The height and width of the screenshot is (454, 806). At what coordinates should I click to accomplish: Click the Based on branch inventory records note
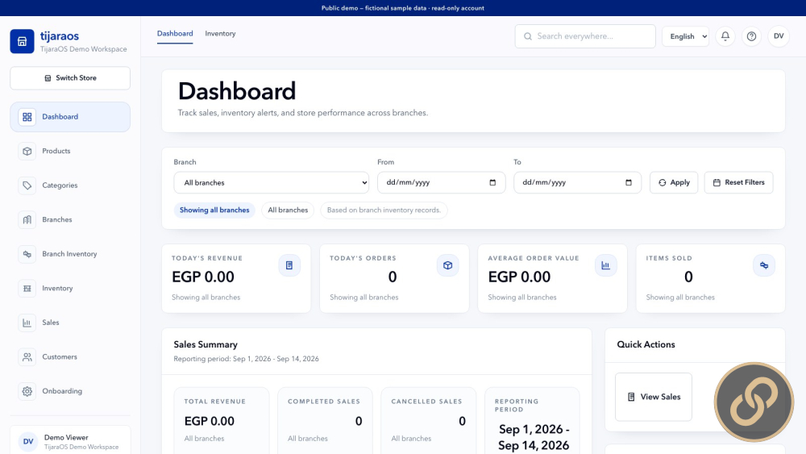[384, 210]
